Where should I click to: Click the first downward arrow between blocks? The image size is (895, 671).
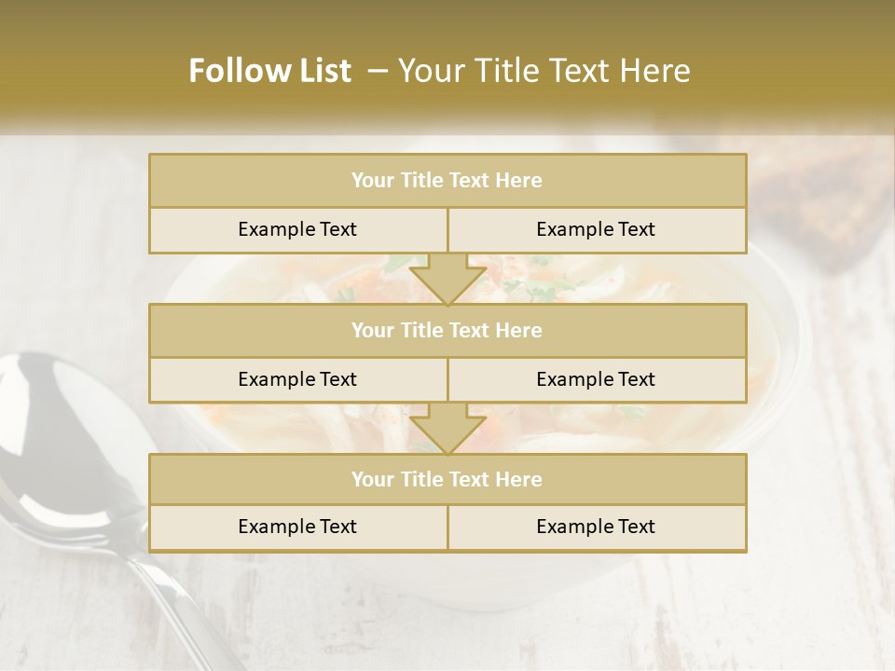[x=447, y=279]
